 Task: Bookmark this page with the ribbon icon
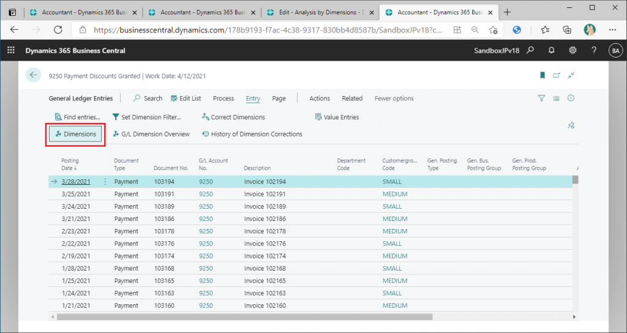543,75
